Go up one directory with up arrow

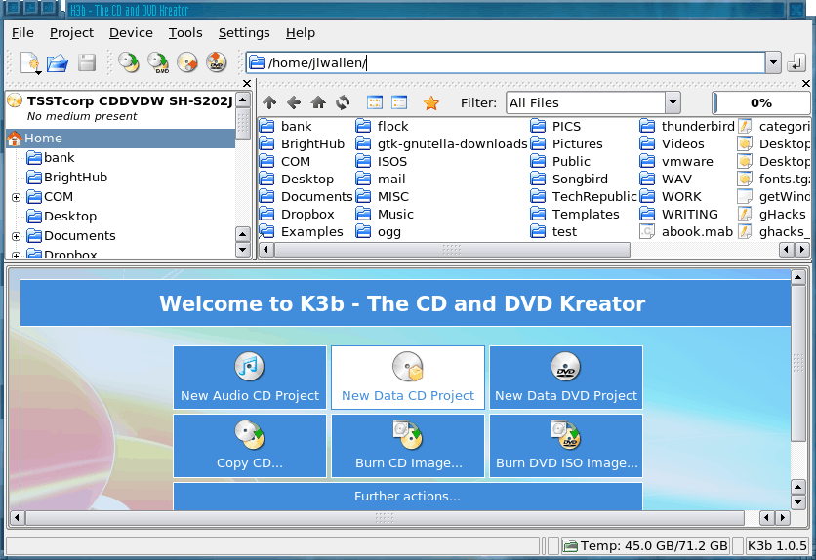269,102
